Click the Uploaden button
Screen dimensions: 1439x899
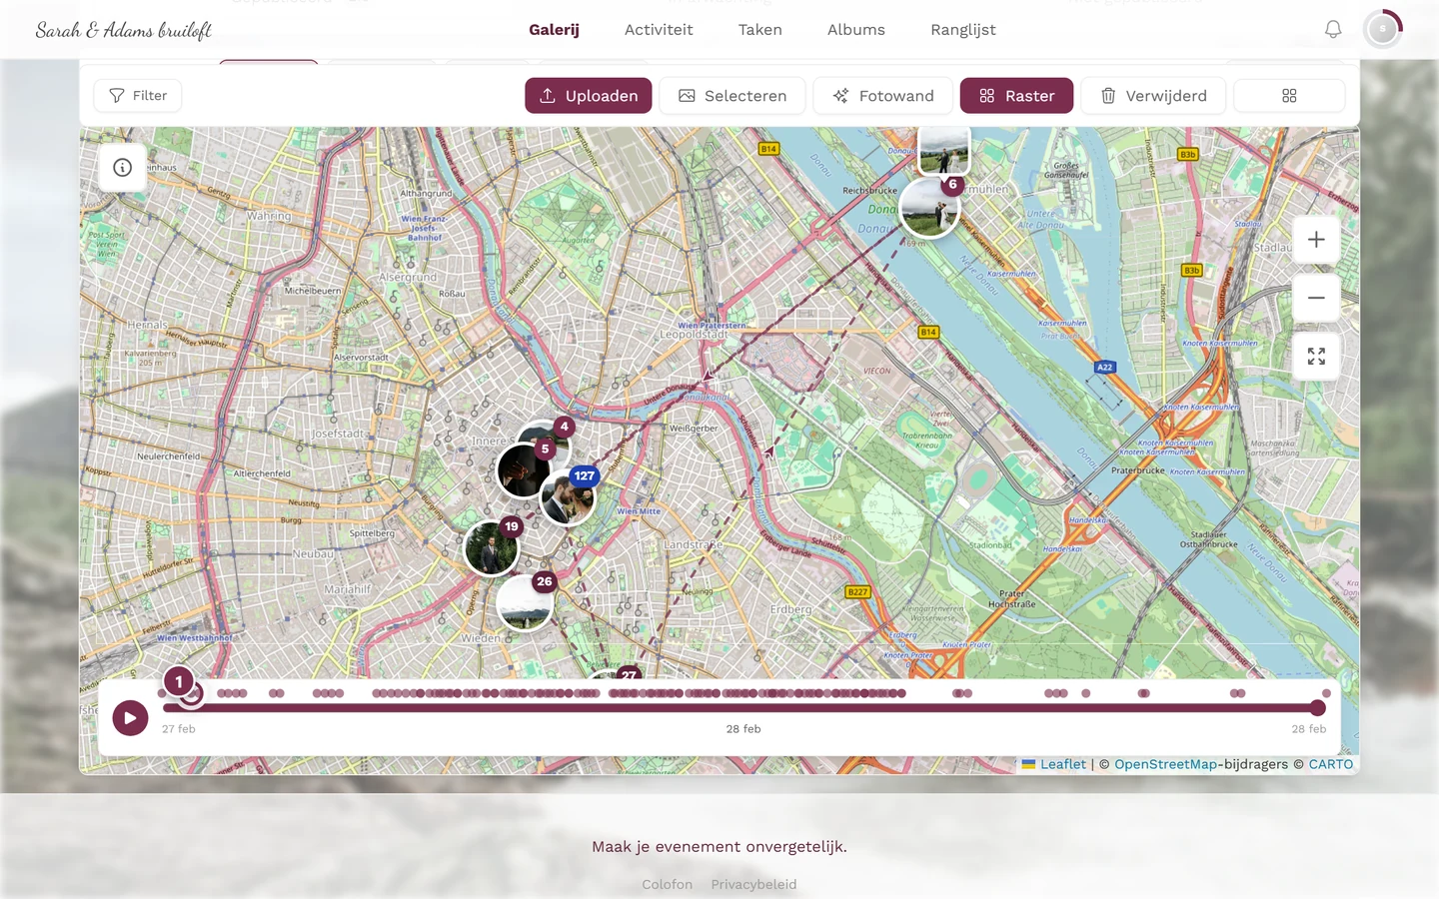[589, 96]
